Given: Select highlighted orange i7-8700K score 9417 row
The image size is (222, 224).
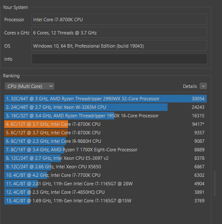Looking at the screenshot, I should click(x=105, y=124).
